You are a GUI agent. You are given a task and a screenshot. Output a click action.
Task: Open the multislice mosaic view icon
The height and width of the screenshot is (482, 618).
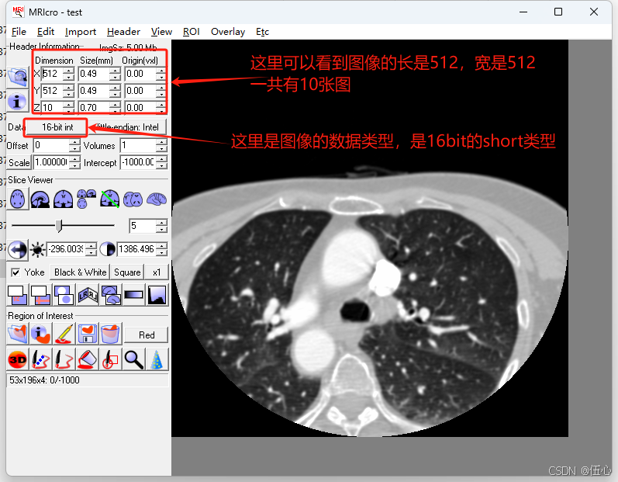click(x=133, y=199)
